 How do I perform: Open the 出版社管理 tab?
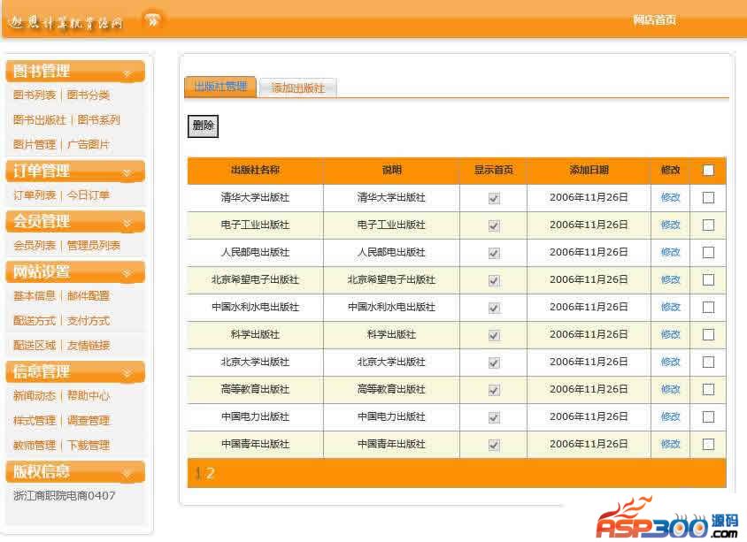point(220,86)
